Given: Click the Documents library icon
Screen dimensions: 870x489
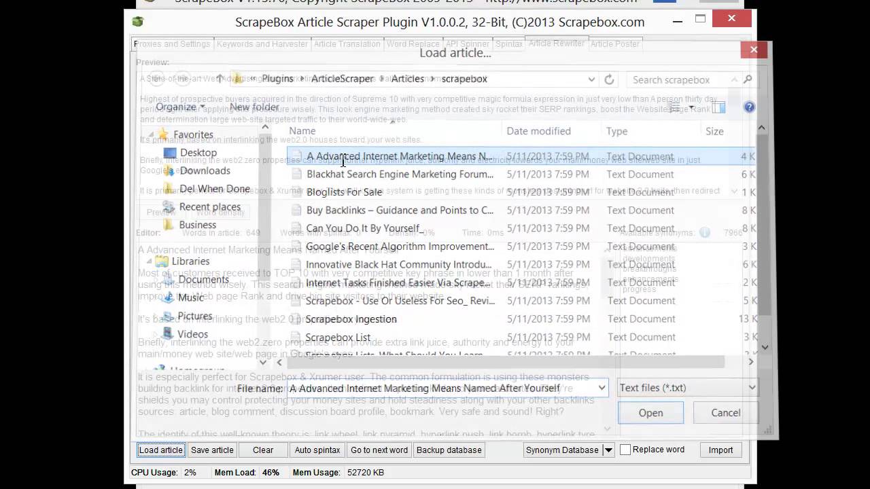Looking at the screenshot, I should click(169, 279).
